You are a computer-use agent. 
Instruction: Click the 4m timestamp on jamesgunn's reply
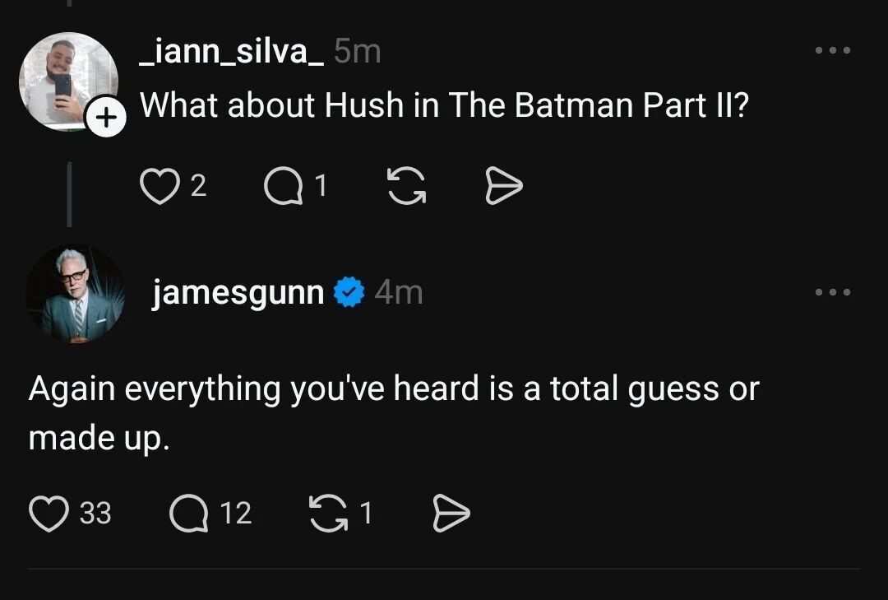[399, 292]
